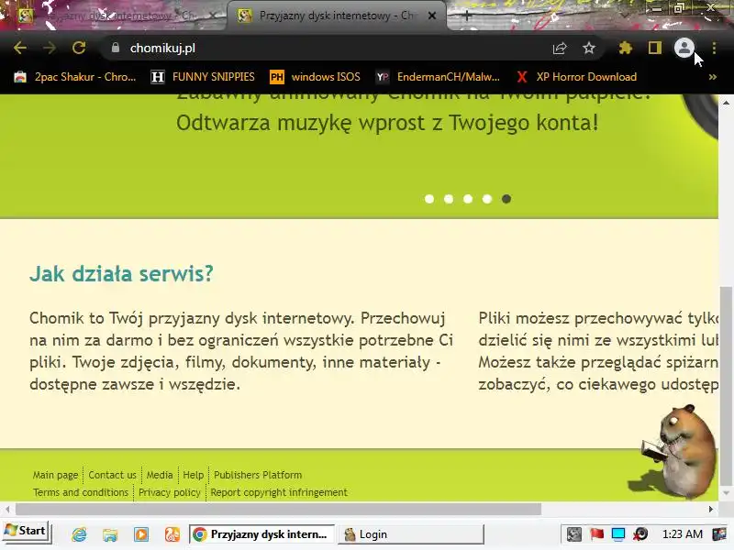Screen dimensions: 734x550
Task: Open the Publishers Platform link
Action: [258, 475]
